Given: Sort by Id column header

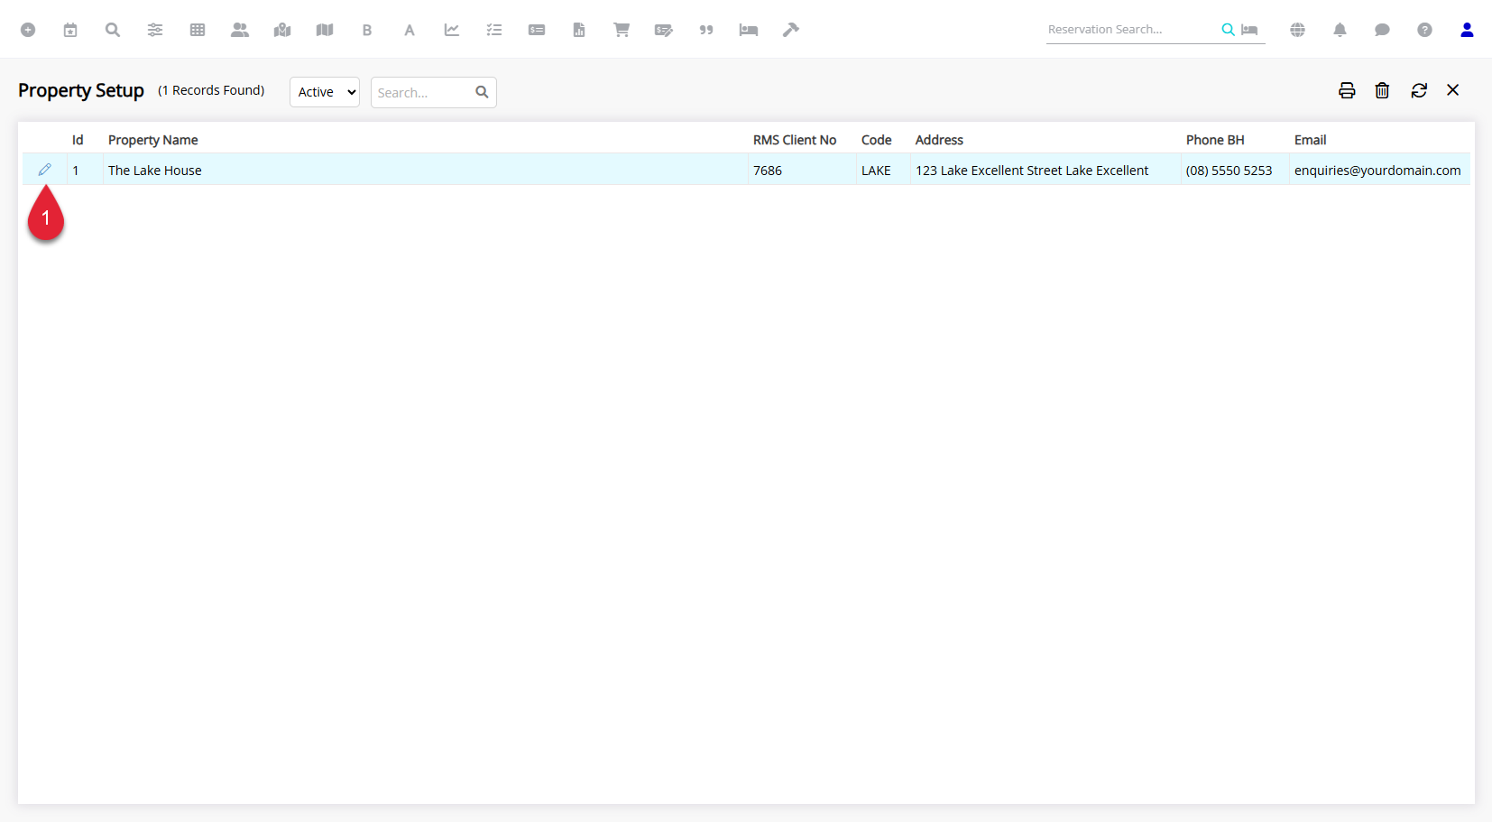Looking at the screenshot, I should point(78,140).
